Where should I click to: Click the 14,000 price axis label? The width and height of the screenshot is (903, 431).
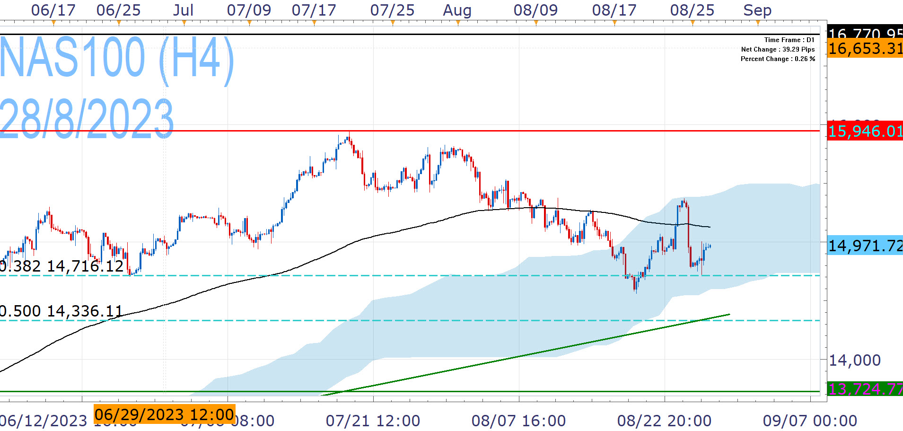(854, 361)
